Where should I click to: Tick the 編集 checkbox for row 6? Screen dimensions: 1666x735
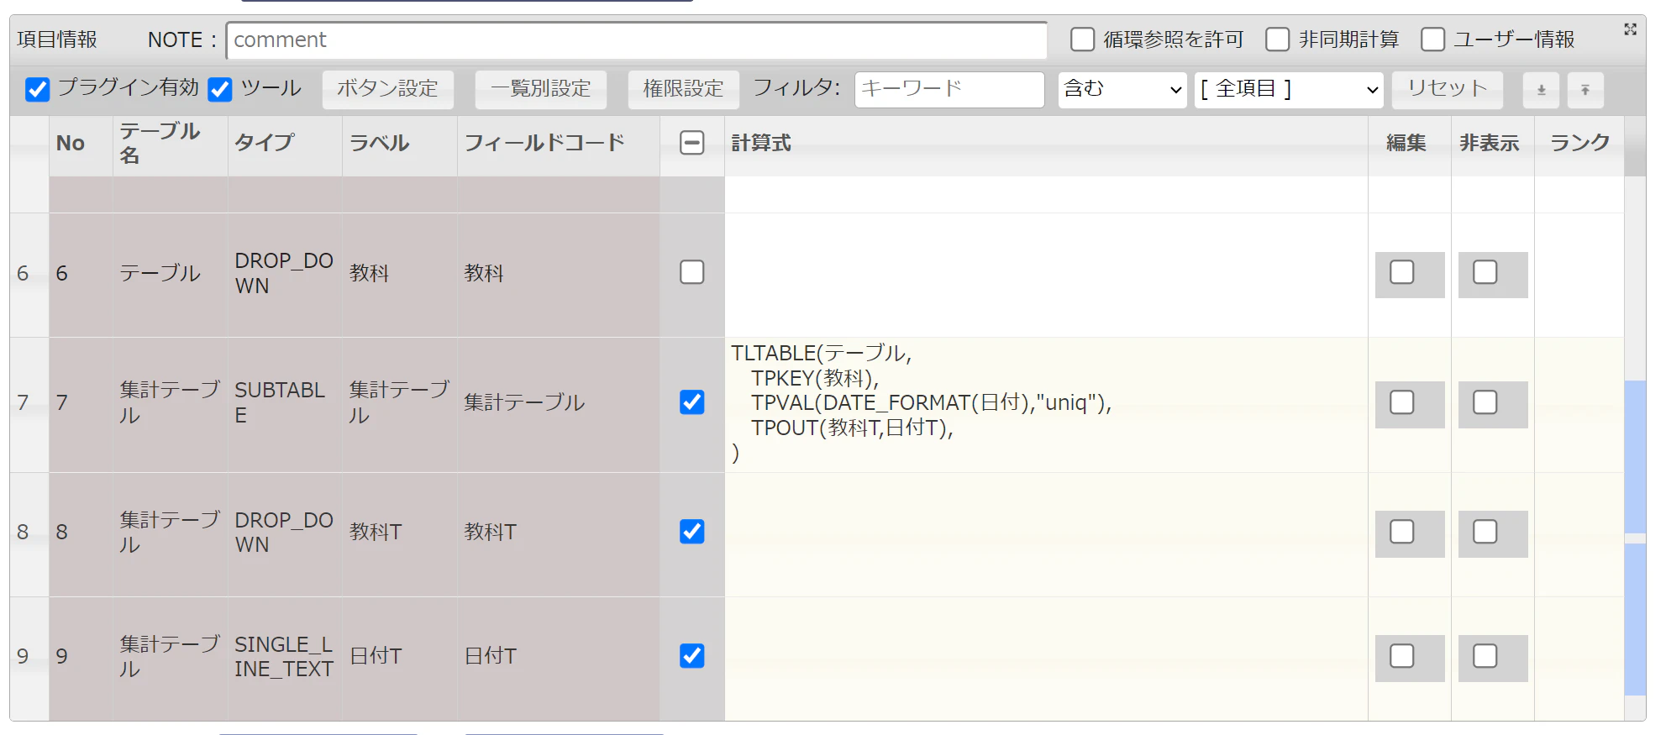point(1402,272)
